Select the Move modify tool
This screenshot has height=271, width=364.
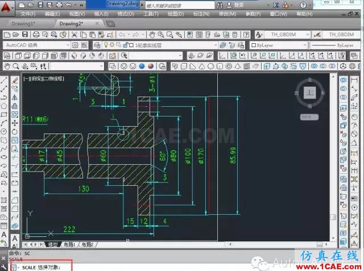(15, 123)
